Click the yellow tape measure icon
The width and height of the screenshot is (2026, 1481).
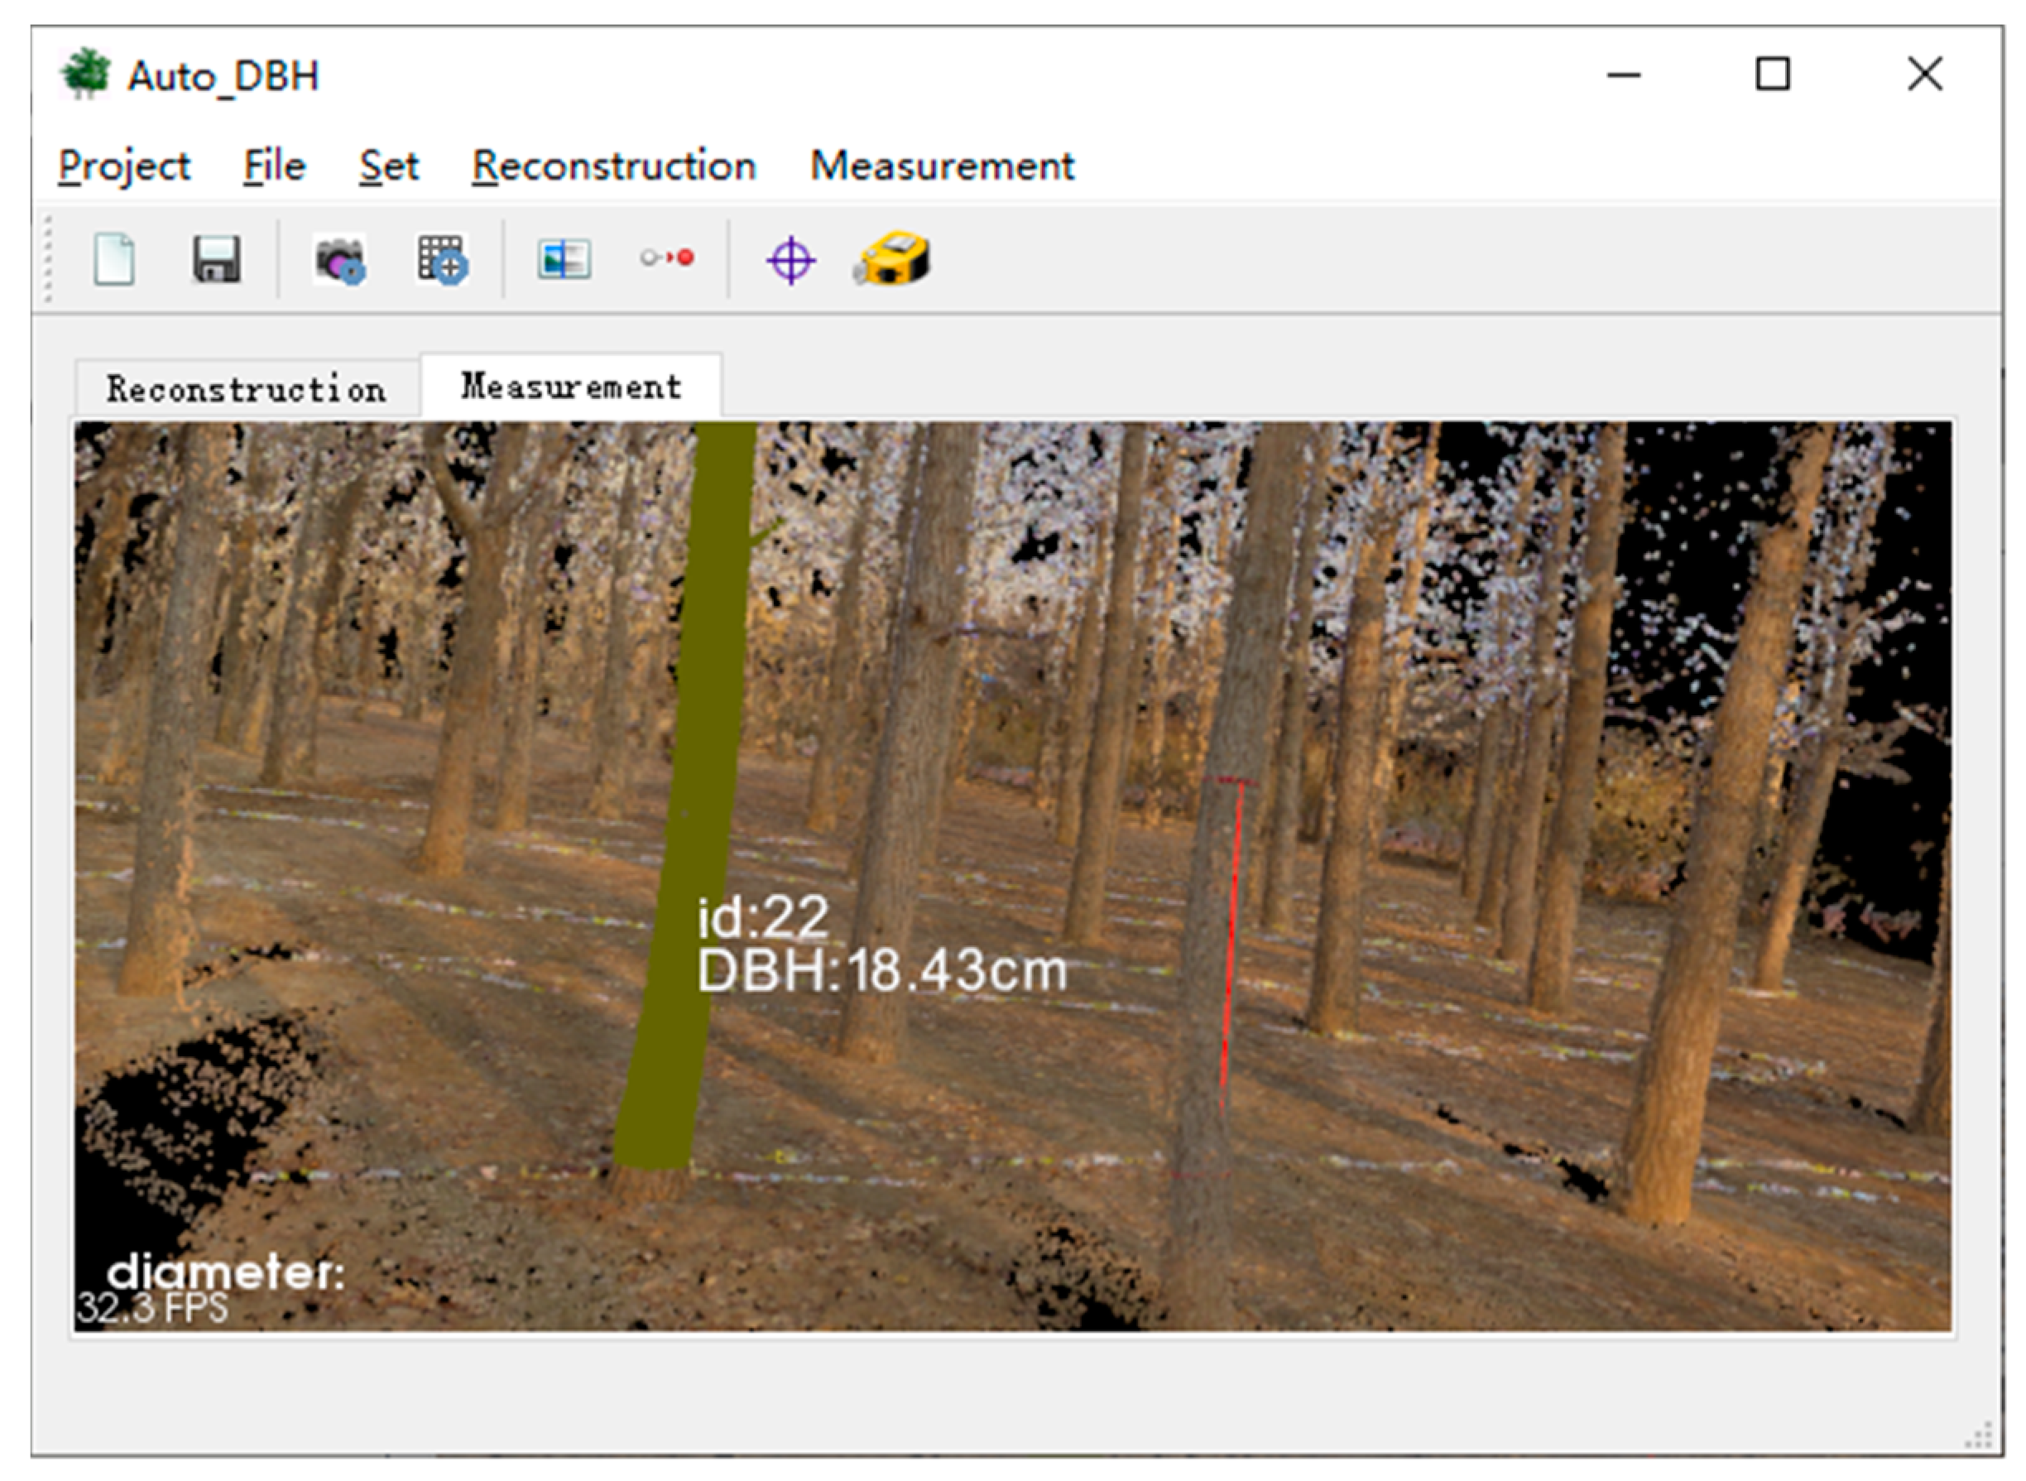point(891,259)
